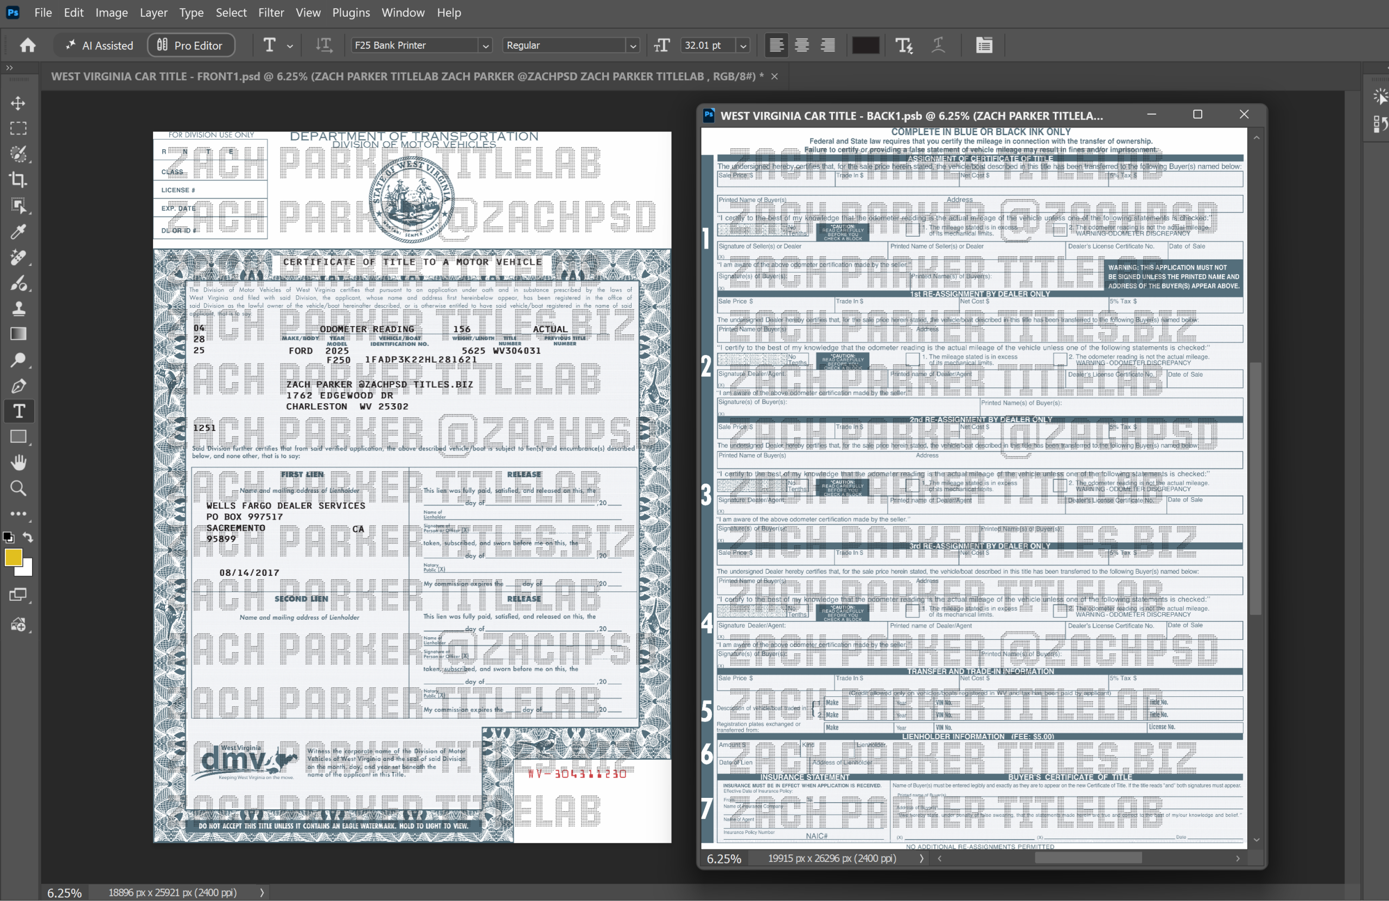This screenshot has width=1389, height=901.
Task: Select the Rectangular Marquee tool
Action: 18,129
